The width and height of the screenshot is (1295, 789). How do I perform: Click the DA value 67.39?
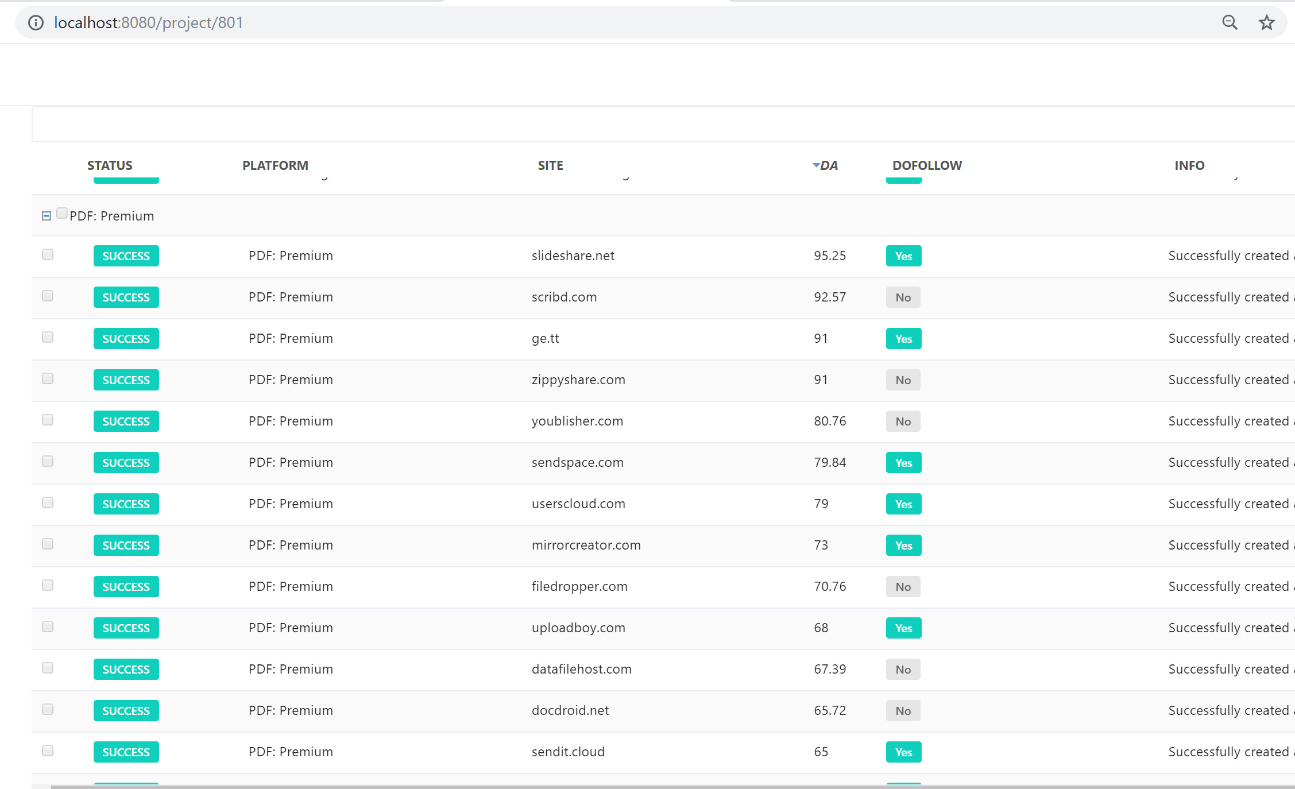click(830, 669)
